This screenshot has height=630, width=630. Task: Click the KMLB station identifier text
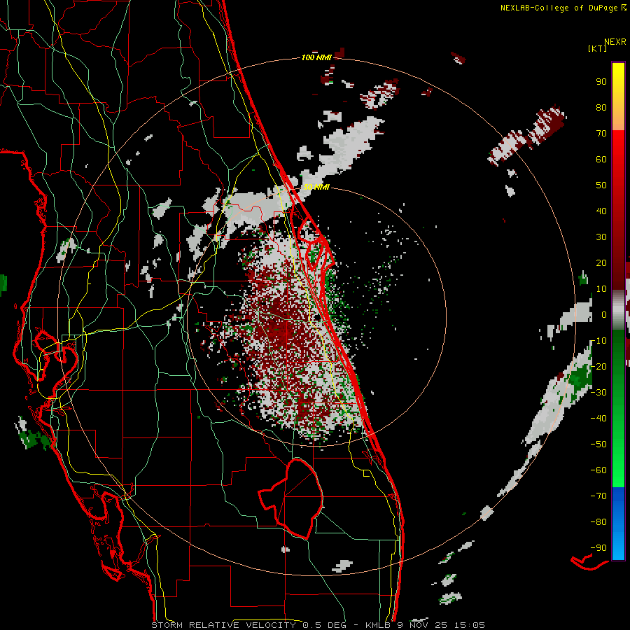tap(377, 625)
